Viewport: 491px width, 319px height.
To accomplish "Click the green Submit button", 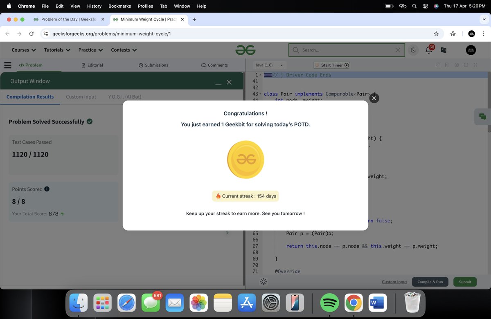I will click(465, 282).
